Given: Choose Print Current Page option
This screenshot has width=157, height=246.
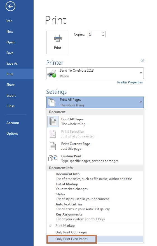Looking at the screenshot, I should point(95,146).
